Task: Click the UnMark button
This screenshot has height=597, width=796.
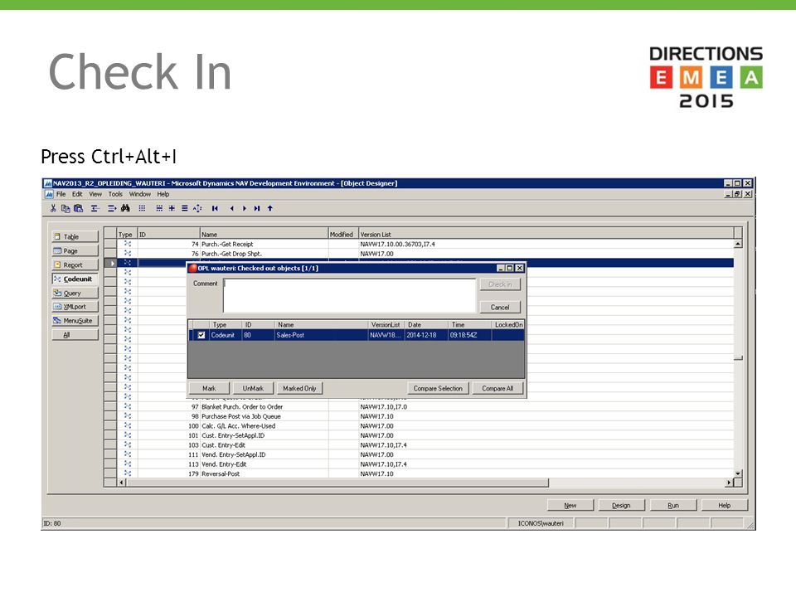Action: [x=253, y=388]
